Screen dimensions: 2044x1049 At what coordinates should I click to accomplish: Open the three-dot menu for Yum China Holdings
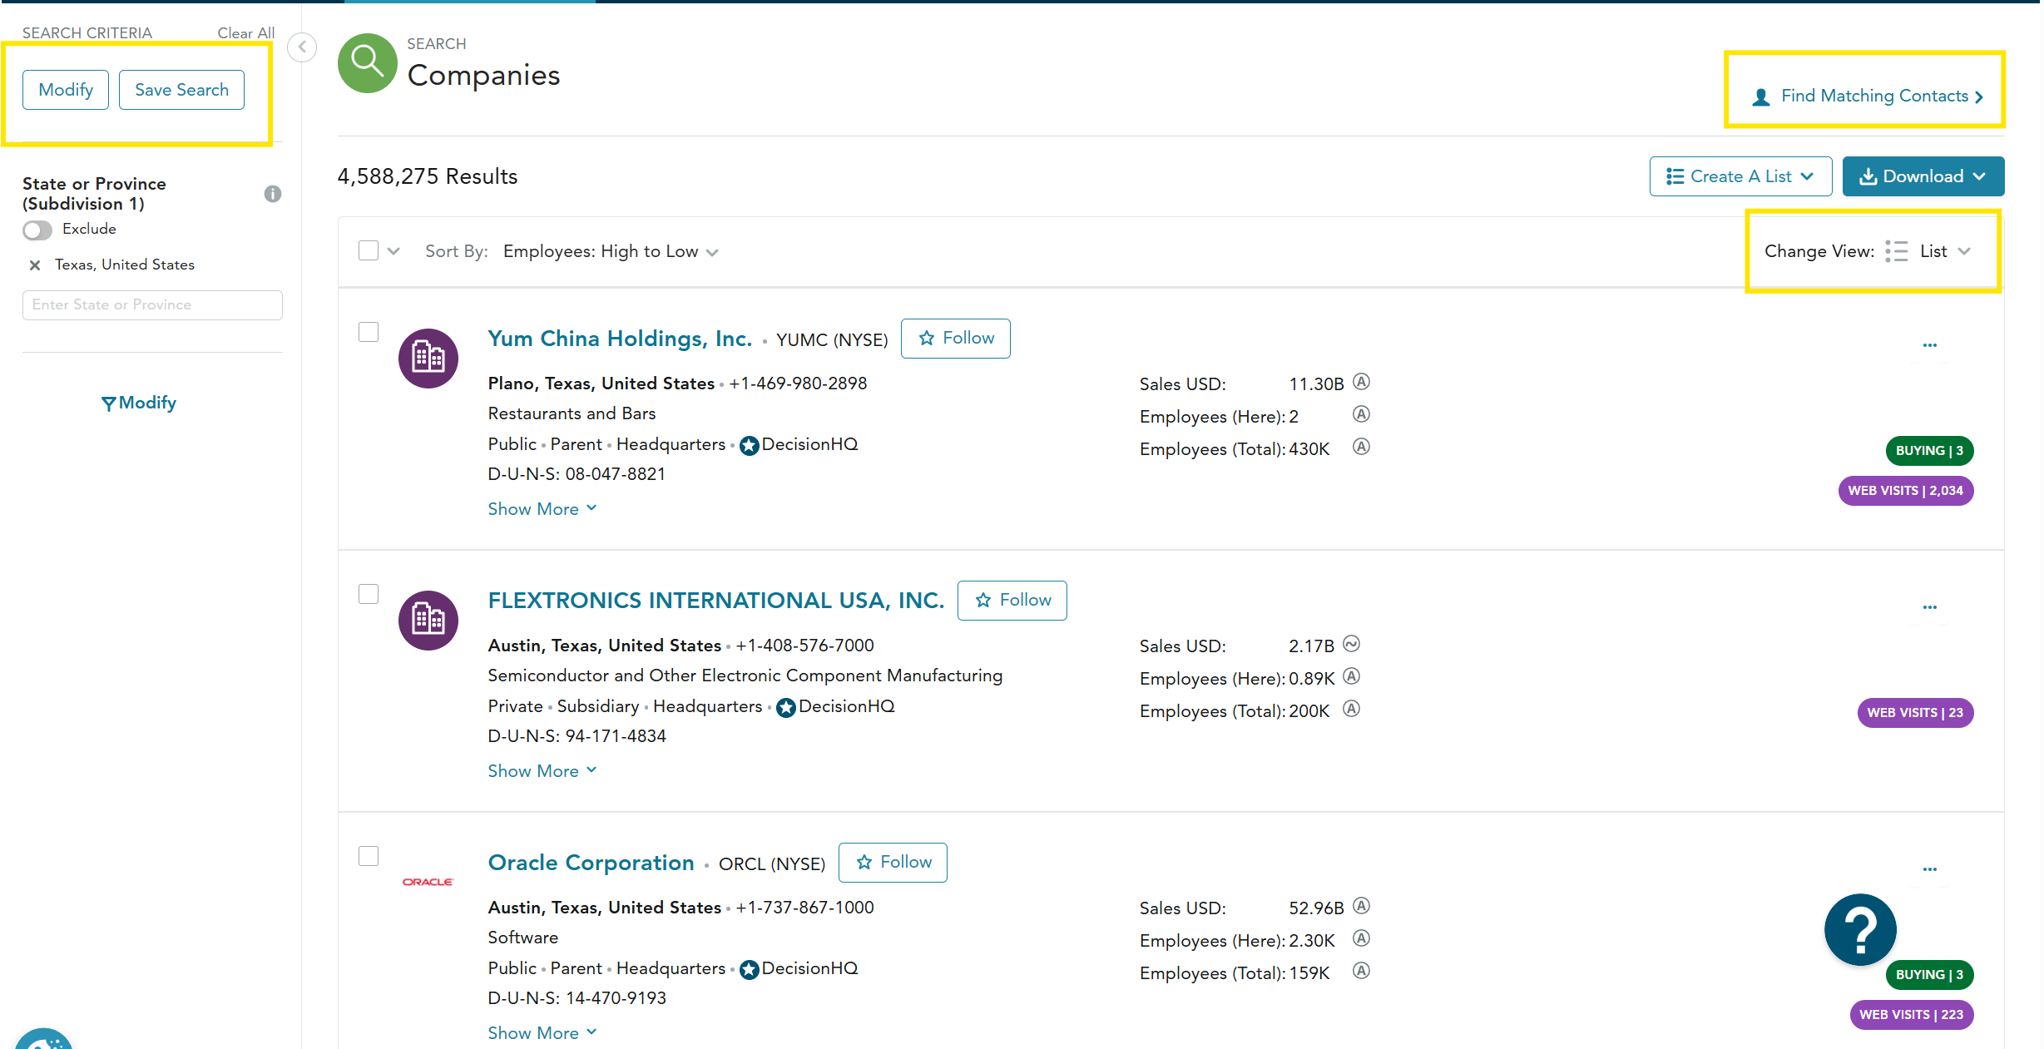pyautogui.click(x=1930, y=345)
